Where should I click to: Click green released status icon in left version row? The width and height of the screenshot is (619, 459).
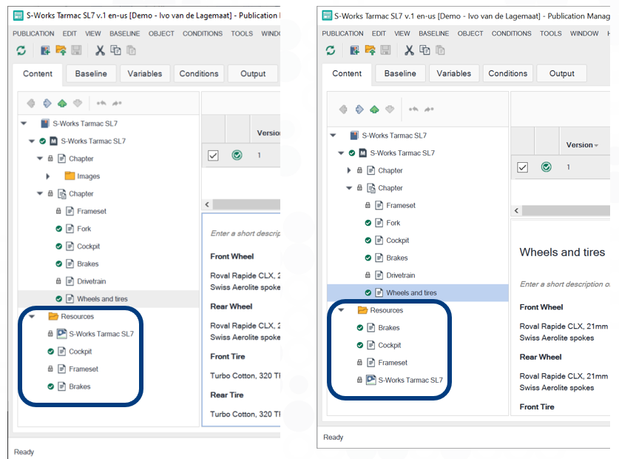[237, 155]
